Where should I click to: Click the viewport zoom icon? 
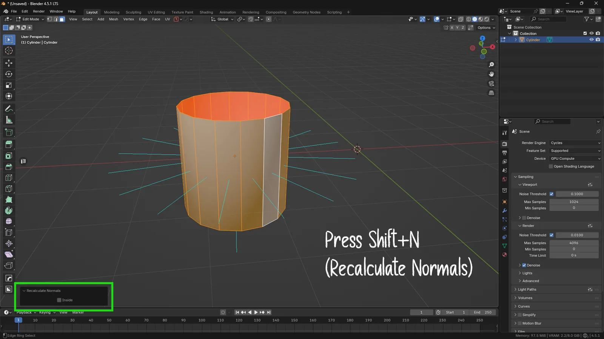click(x=491, y=65)
